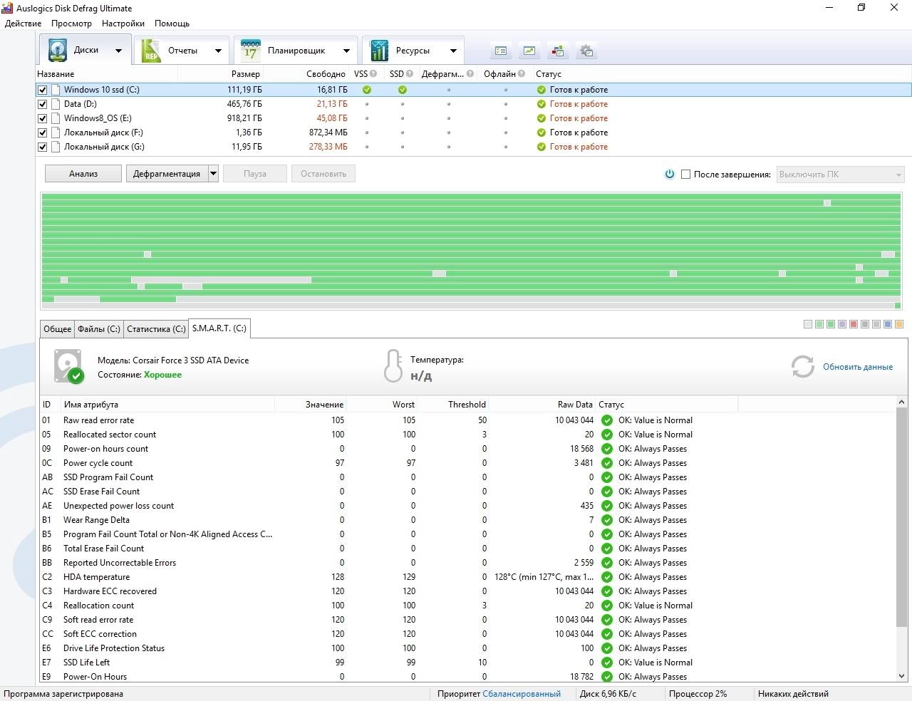Click the orange legend color square

899,324
